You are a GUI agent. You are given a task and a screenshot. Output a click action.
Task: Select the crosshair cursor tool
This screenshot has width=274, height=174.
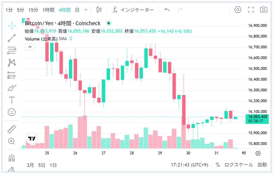click(x=12, y=26)
